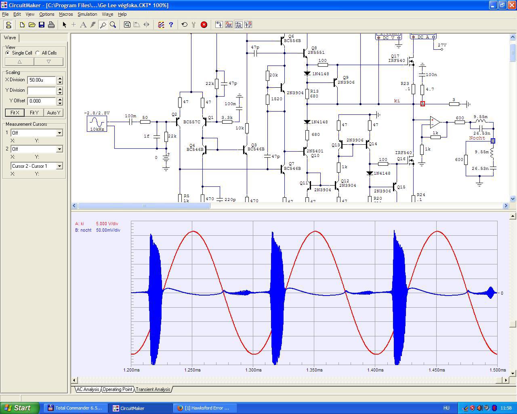Select the magnifier zoom tool
Screen dimensions: 517x414
tap(113, 25)
